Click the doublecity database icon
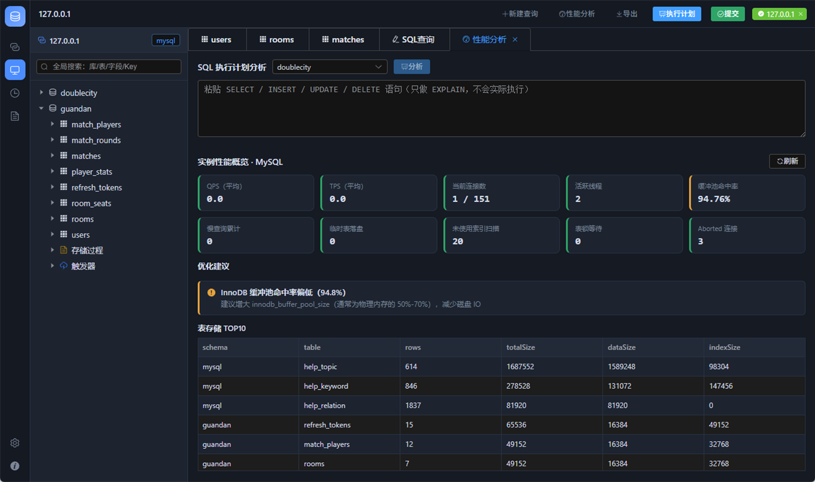 53,92
